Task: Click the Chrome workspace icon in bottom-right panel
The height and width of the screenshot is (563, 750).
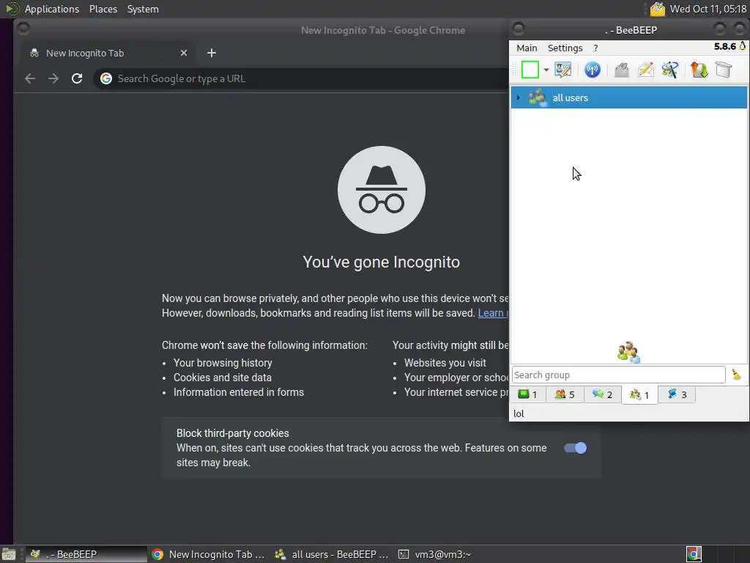Action: (694, 554)
